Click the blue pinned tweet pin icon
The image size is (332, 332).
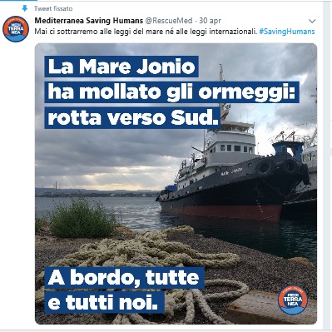pyautogui.click(x=24, y=8)
